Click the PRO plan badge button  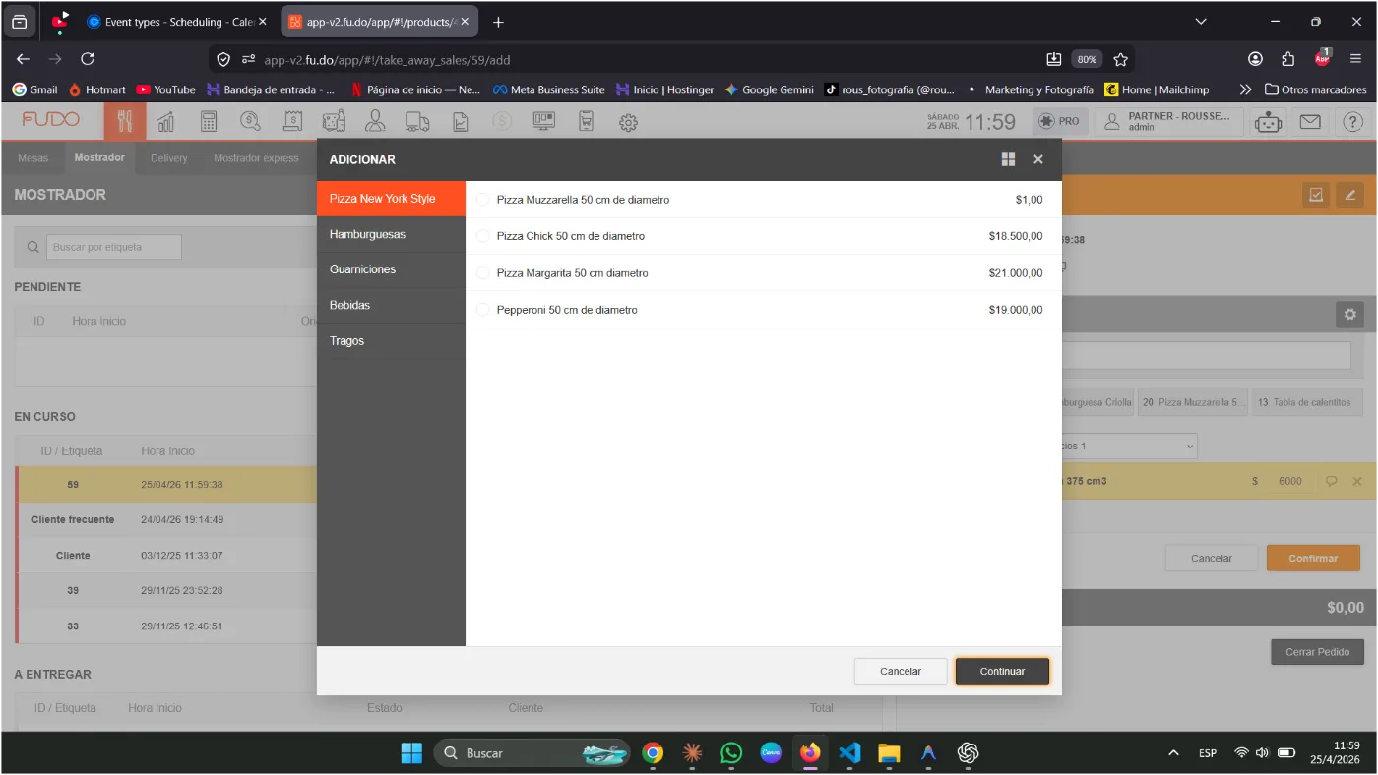(1060, 122)
